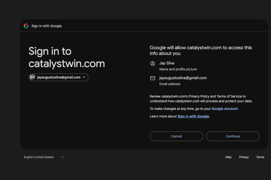The width and height of the screenshot is (271, 180).
Task: Open the Privacy footer link
Action: coord(244,157)
